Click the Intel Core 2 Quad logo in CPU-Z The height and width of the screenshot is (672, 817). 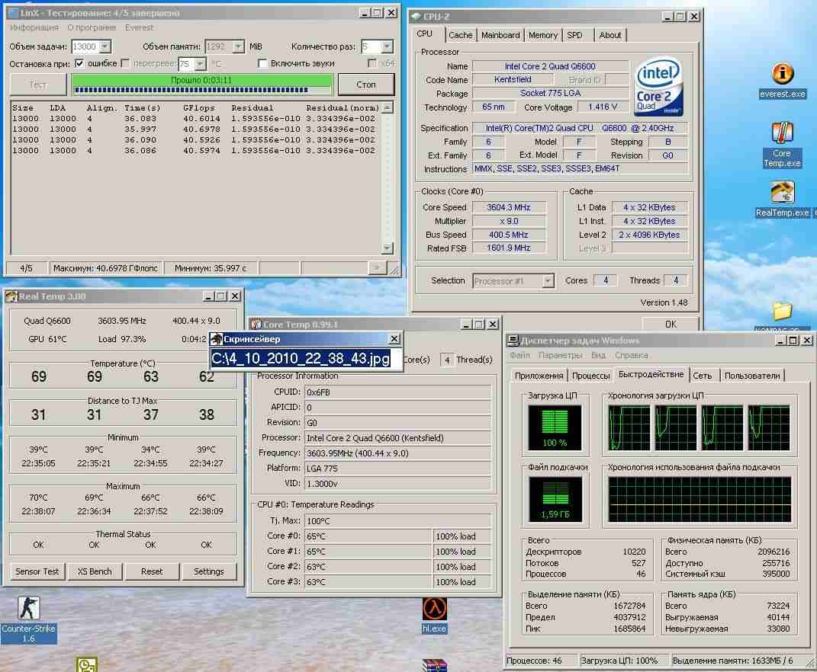coord(658,86)
